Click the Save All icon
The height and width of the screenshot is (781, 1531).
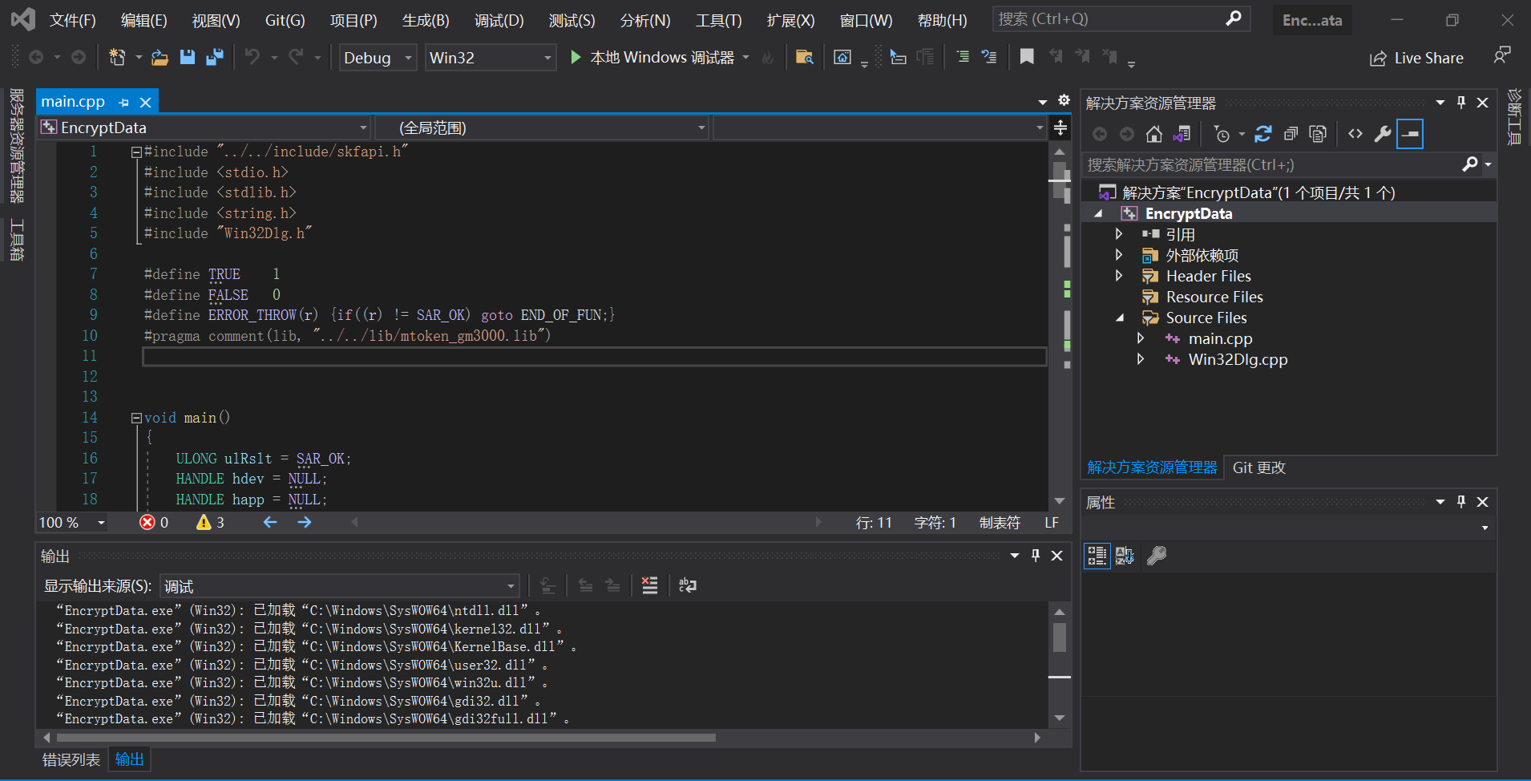click(x=215, y=57)
